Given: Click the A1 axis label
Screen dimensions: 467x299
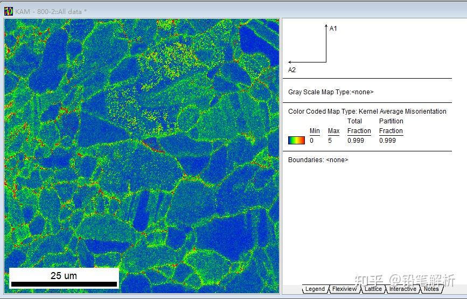Looking at the screenshot, I should click(x=333, y=29).
